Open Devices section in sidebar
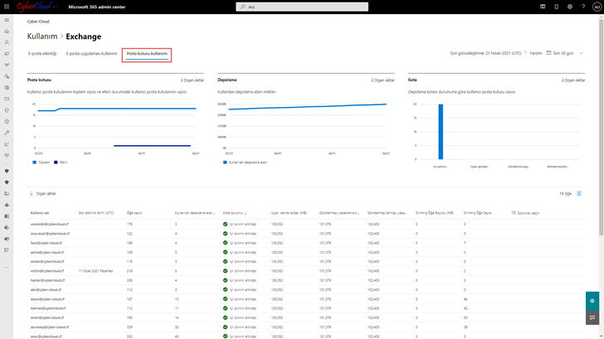 point(7,54)
